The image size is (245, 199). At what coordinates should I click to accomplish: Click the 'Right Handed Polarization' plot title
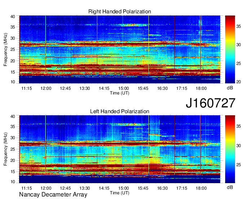point(120,12)
